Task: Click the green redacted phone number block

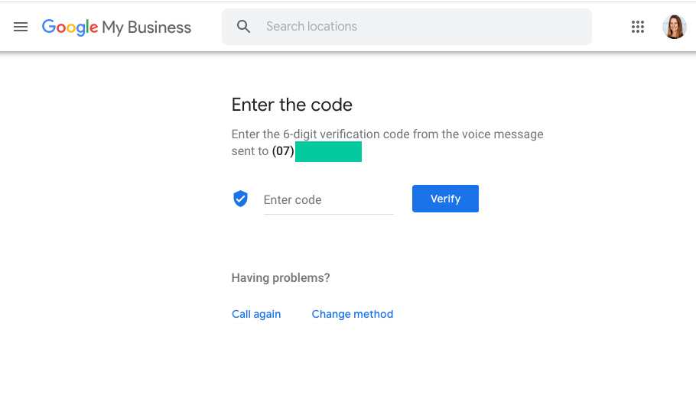Action: (x=328, y=151)
